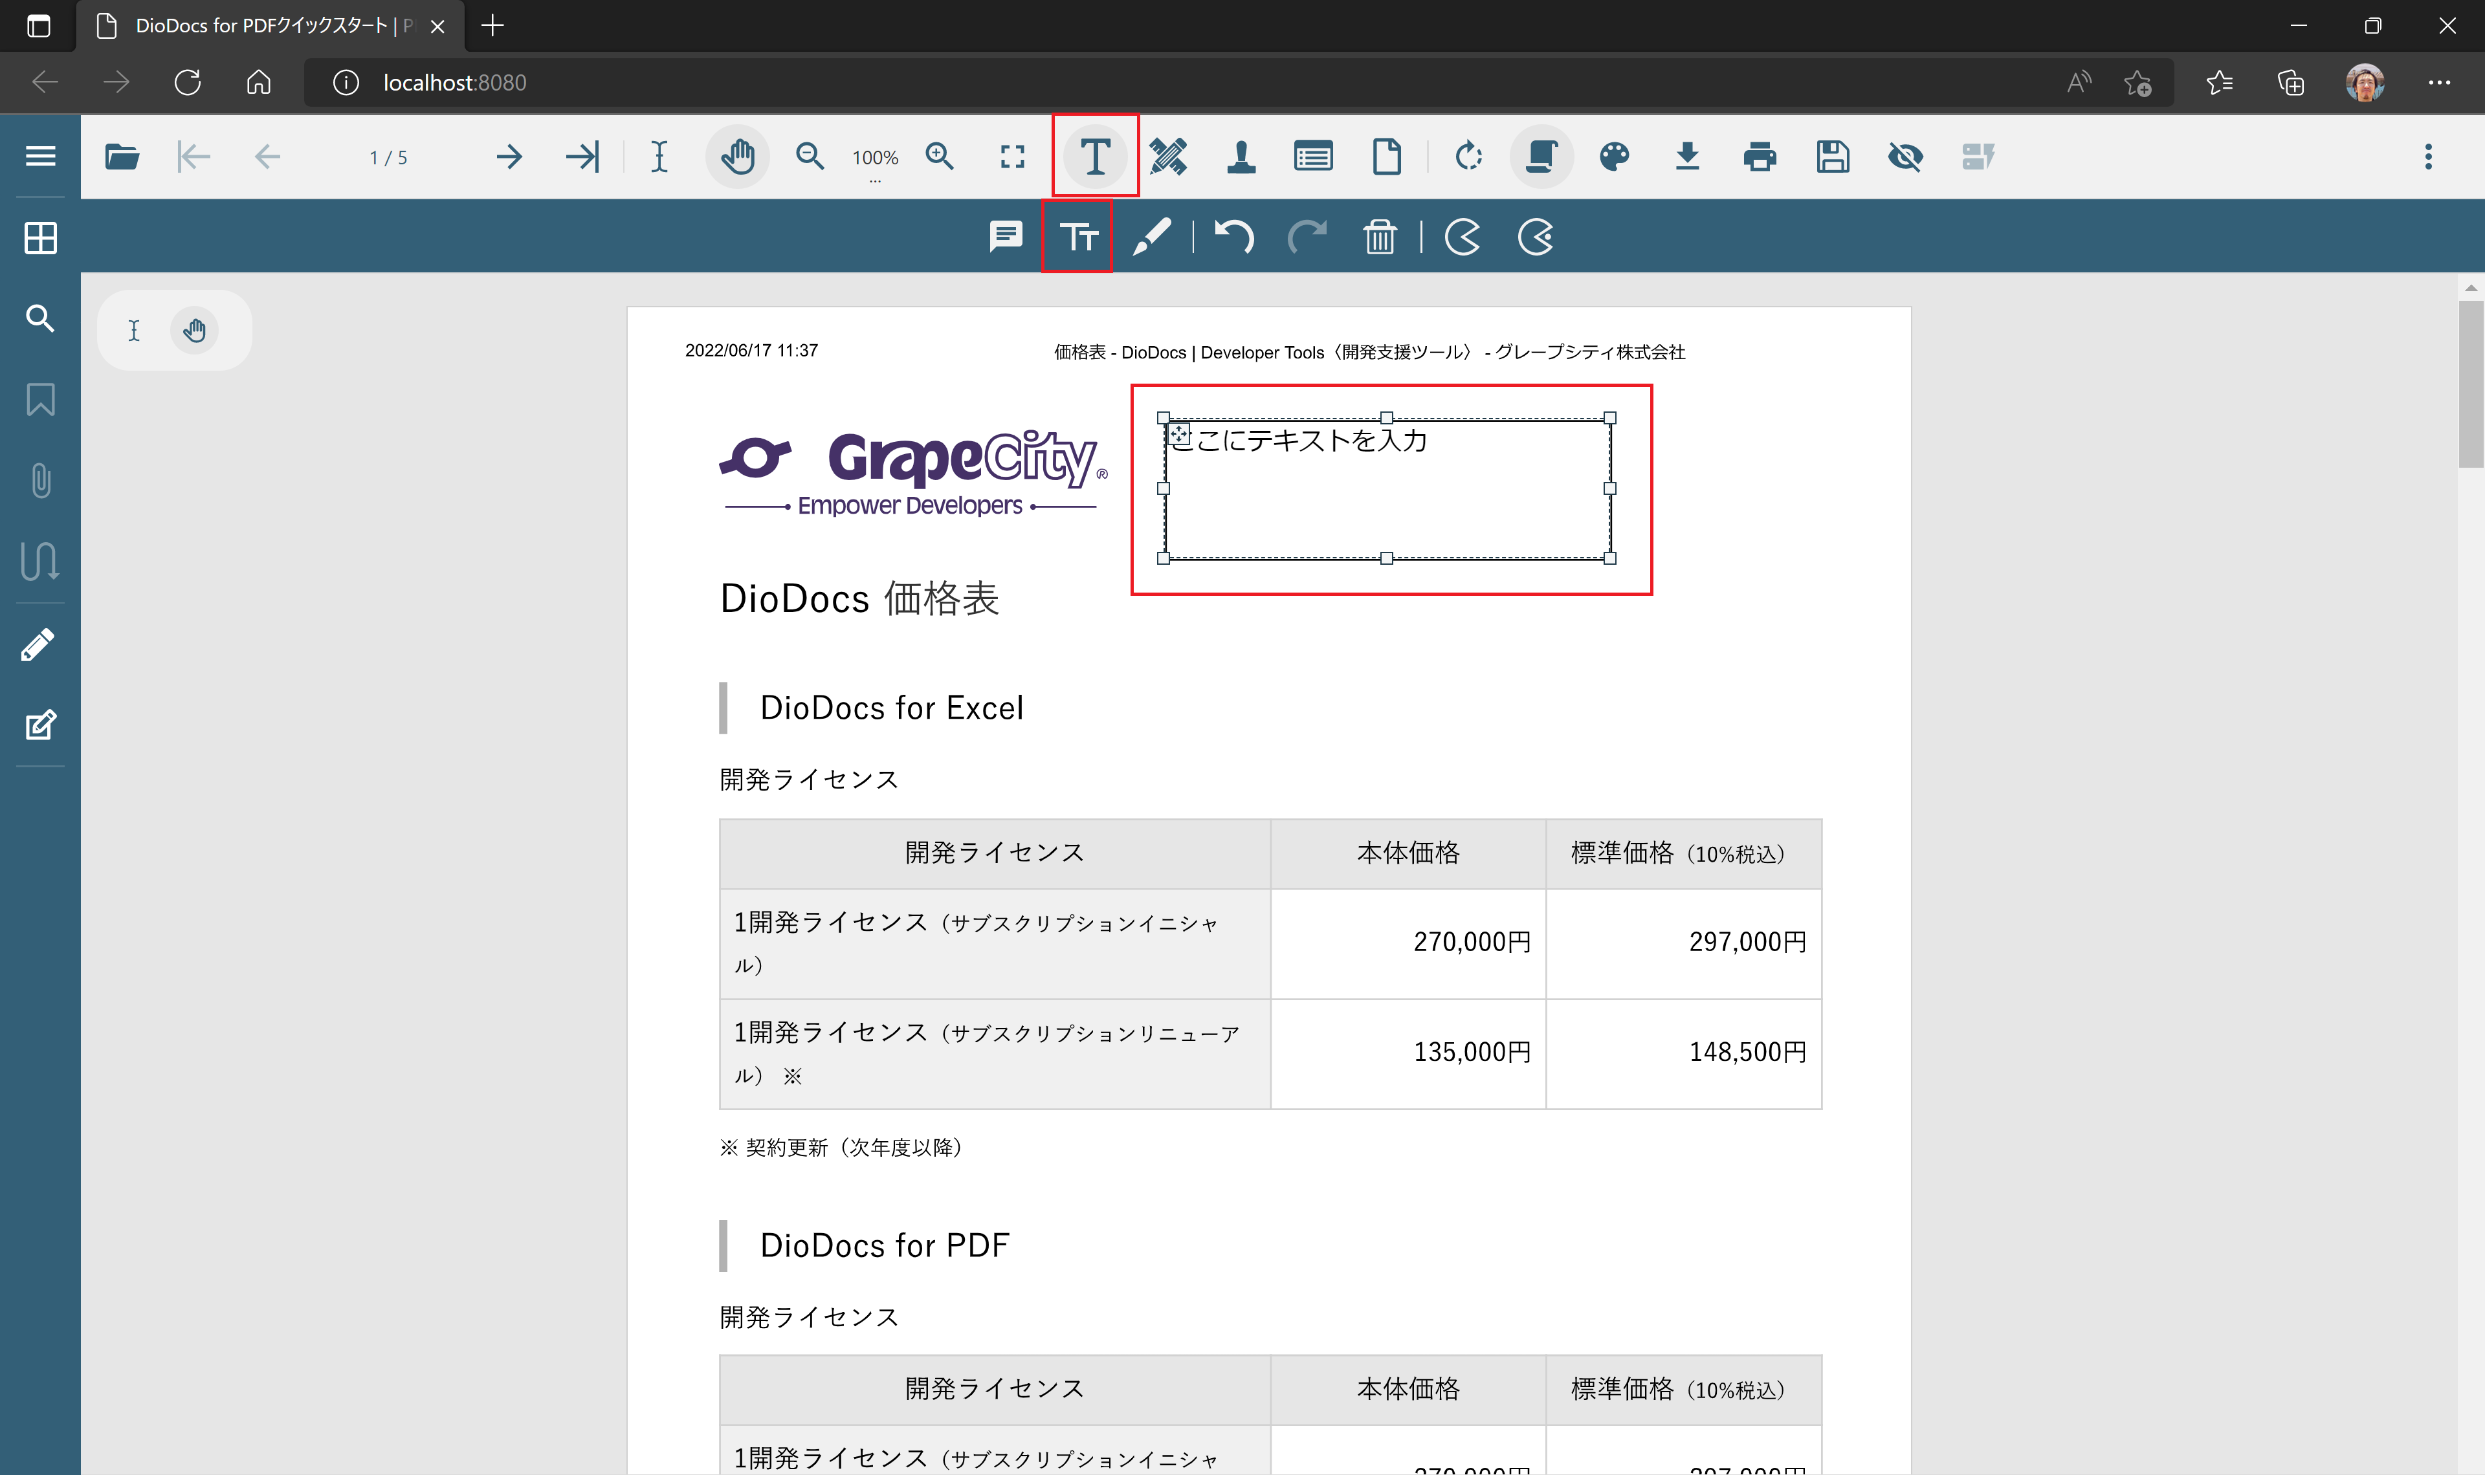Click the page number field 1 / 5
This screenshot has height=1475, width=2485.
click(x=389, y=157)
